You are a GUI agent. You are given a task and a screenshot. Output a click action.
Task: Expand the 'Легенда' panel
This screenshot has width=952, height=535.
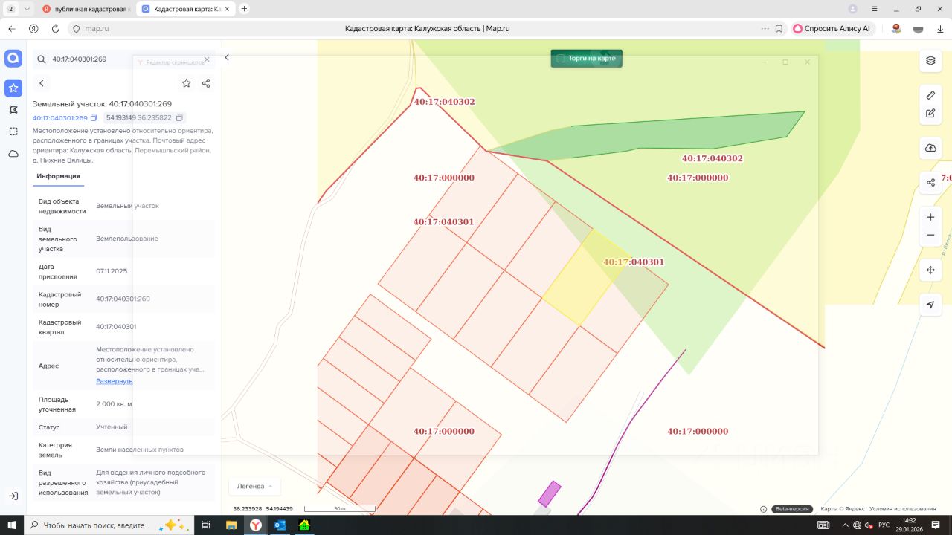pos(254,486)
